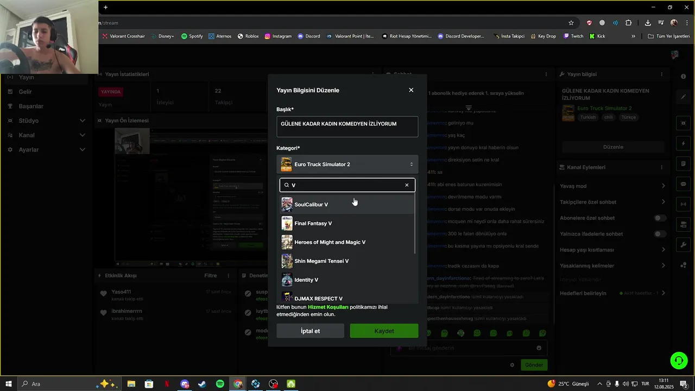Image resolution: width=695 pixels, height=391 pixels.
Task: Open the Twitch bookmark
Action: (573, 36)
